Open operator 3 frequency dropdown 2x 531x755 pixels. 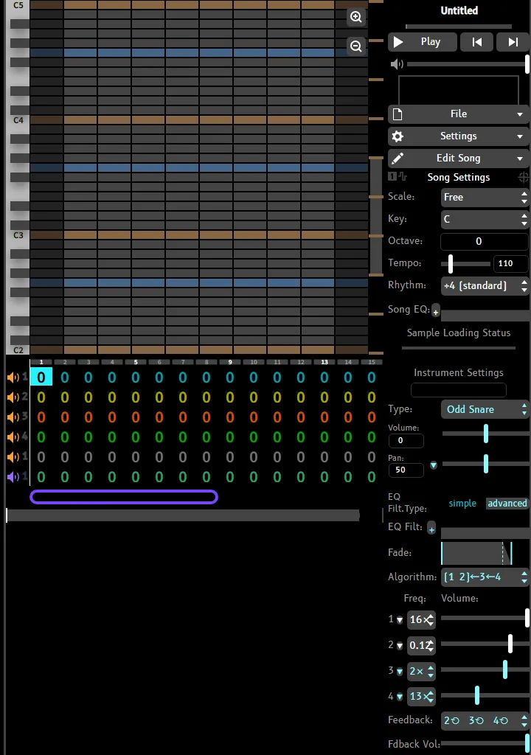(421, 671)
